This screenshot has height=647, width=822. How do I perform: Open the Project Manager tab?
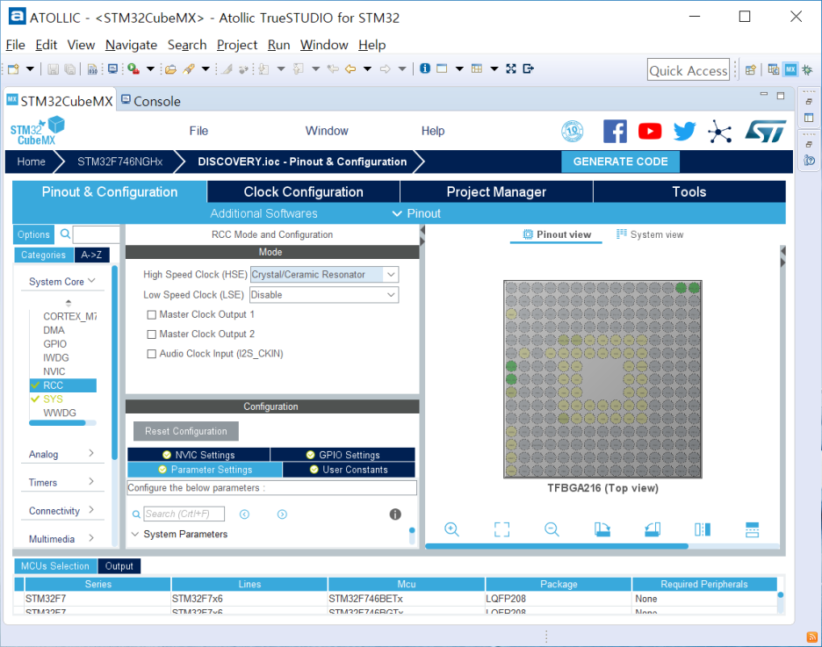(x=496, y=191)
